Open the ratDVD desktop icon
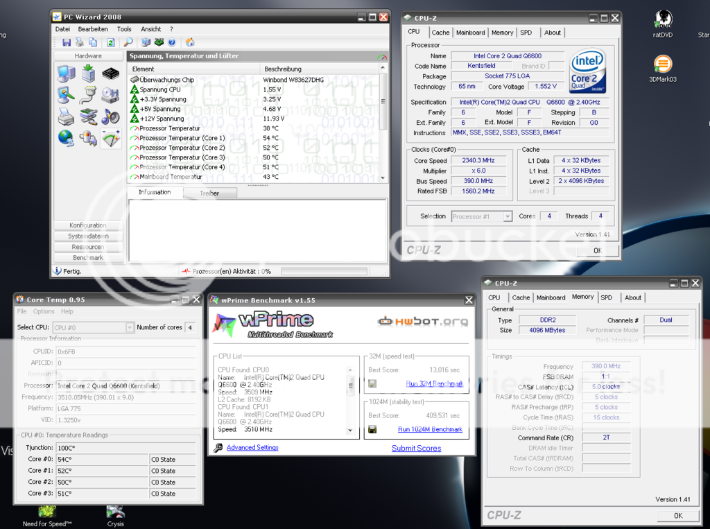The width and height of the screenshot is (710, 529). point(663,24)
